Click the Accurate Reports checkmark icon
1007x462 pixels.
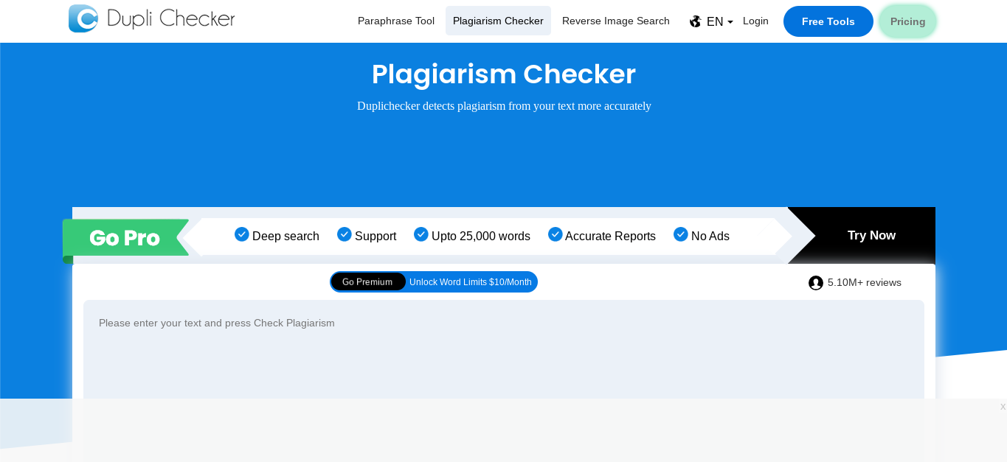coord(556,234)
